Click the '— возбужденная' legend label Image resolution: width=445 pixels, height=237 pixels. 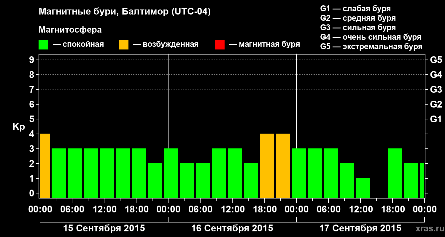coord(166,45)
